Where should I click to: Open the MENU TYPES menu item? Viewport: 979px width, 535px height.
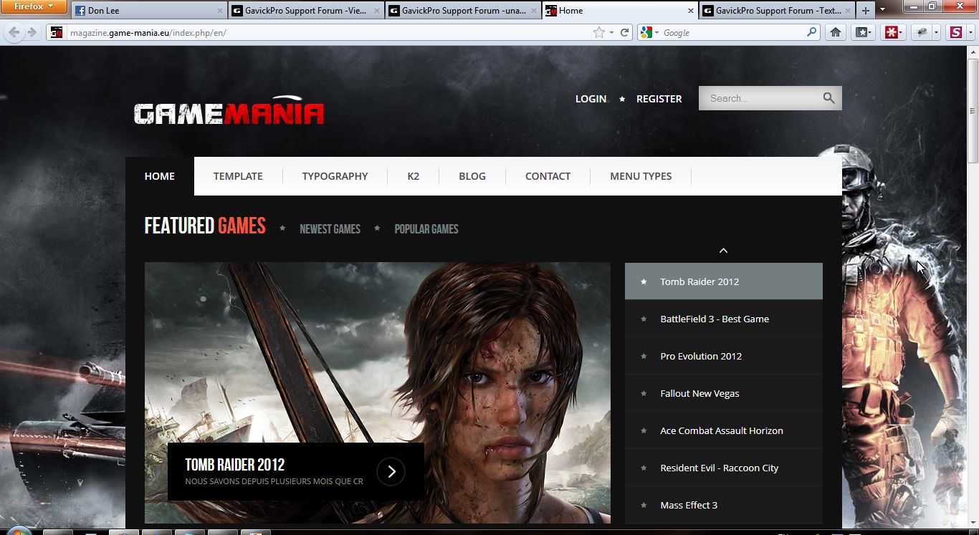(x=641, y=176)
